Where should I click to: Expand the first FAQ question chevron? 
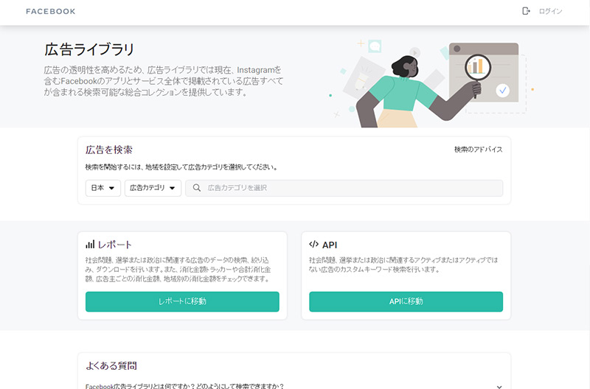coord(499,386)
